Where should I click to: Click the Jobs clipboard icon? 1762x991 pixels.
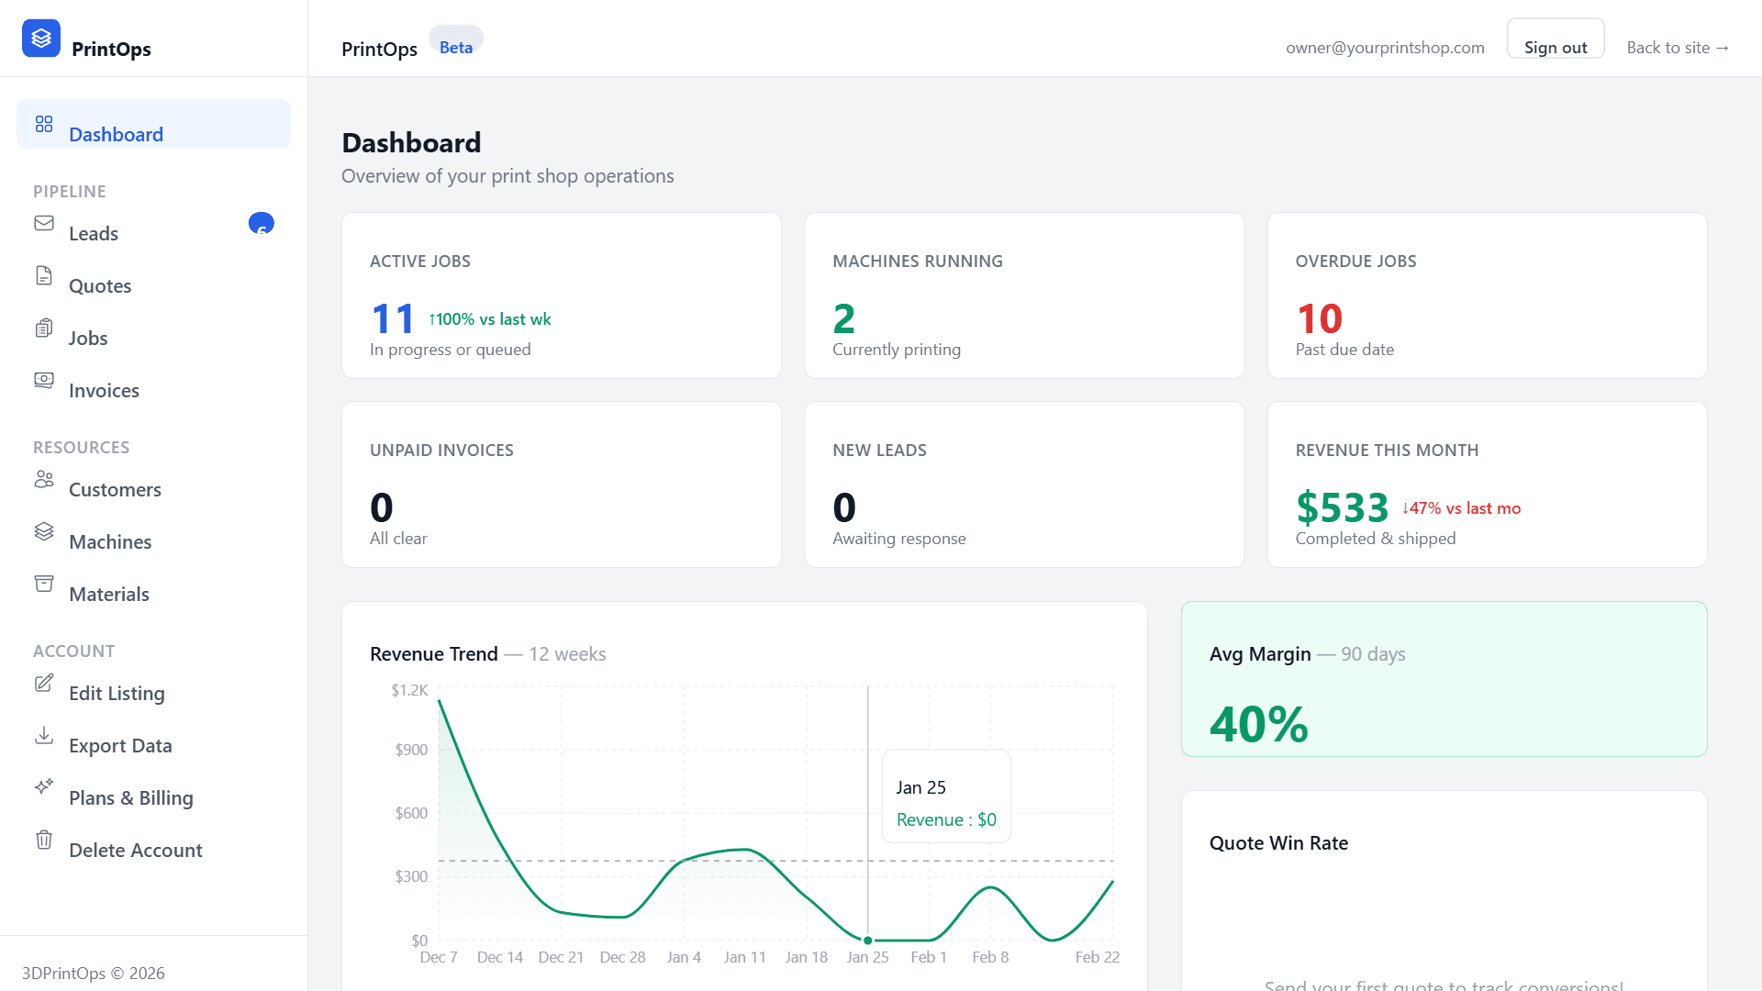pyautogui.click(x=44, y=328)
